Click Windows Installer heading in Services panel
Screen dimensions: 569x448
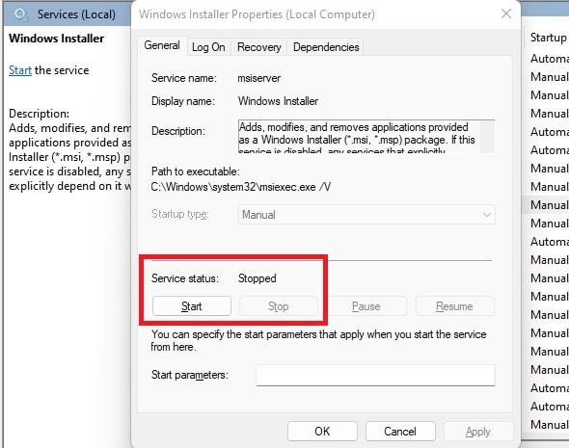56,39
